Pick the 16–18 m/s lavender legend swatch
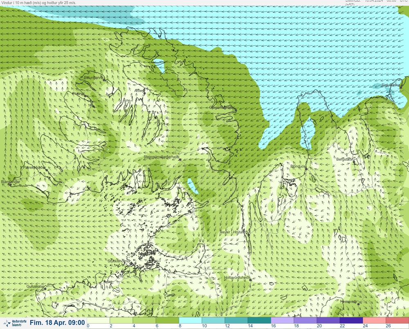 pos(282,320)
